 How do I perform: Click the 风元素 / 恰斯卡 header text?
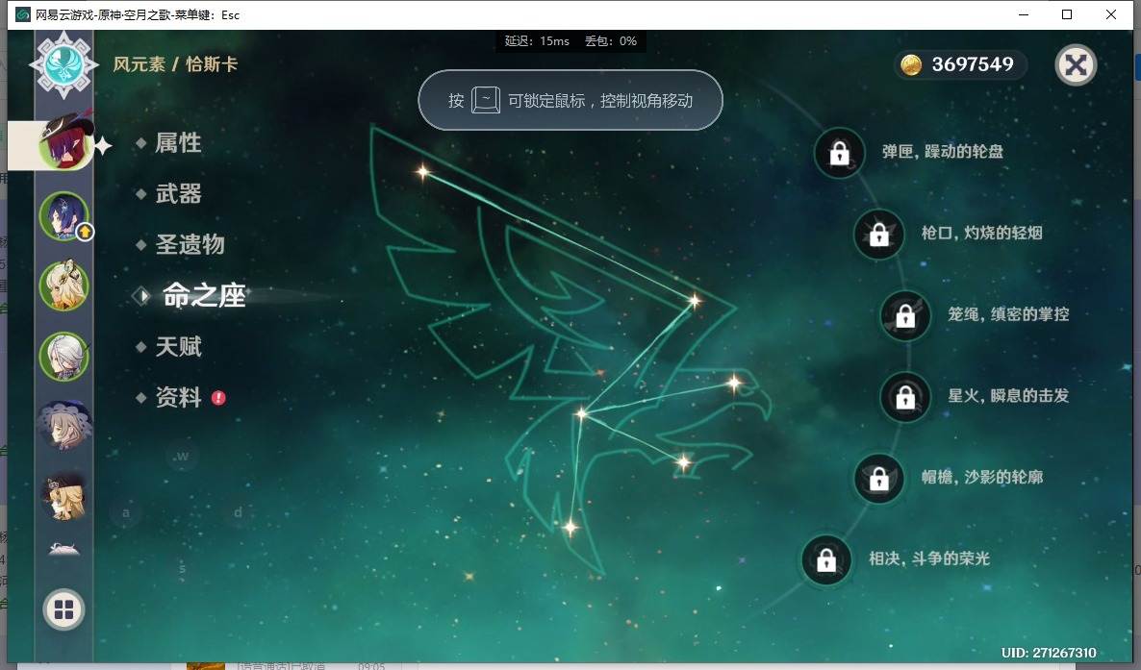tap(175, 64)
